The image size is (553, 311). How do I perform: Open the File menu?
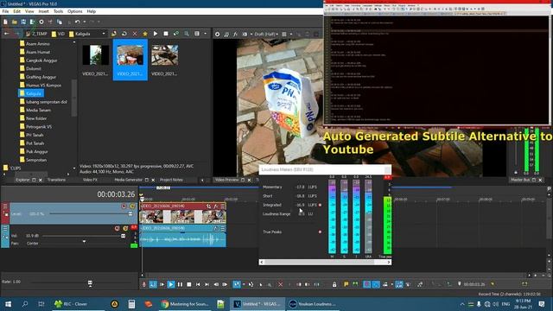coord(5,11)
